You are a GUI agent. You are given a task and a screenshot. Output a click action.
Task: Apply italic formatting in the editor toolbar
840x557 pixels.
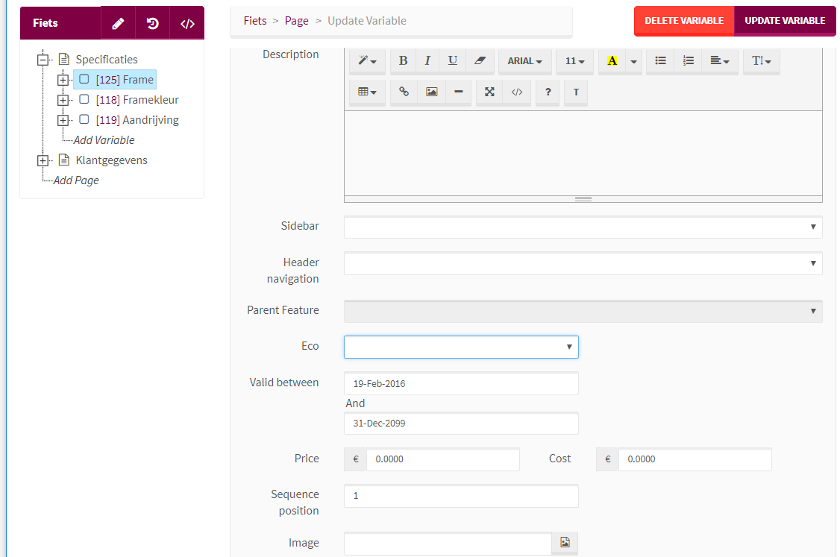[x=427, y=61]
